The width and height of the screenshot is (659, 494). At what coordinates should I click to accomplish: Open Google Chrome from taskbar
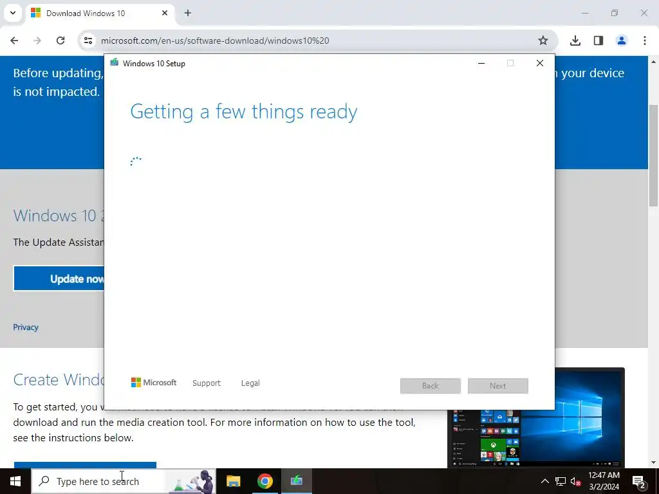click(265, 481)
